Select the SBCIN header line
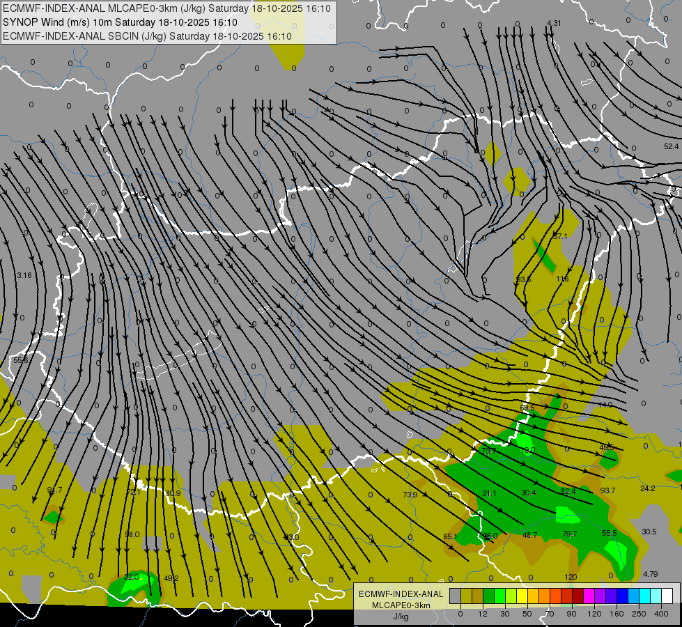Viewport: 682px width, 627px height. 147,36
